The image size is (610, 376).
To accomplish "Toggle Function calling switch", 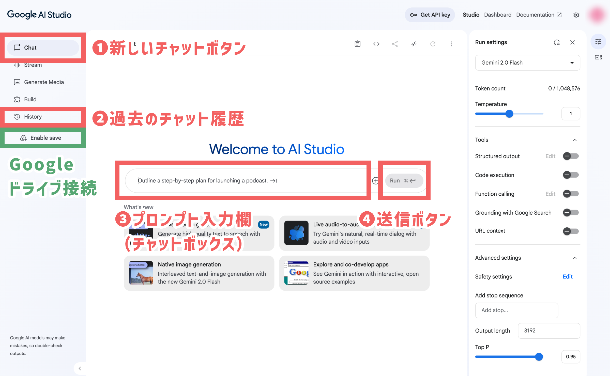I will (x=571, y=194).
